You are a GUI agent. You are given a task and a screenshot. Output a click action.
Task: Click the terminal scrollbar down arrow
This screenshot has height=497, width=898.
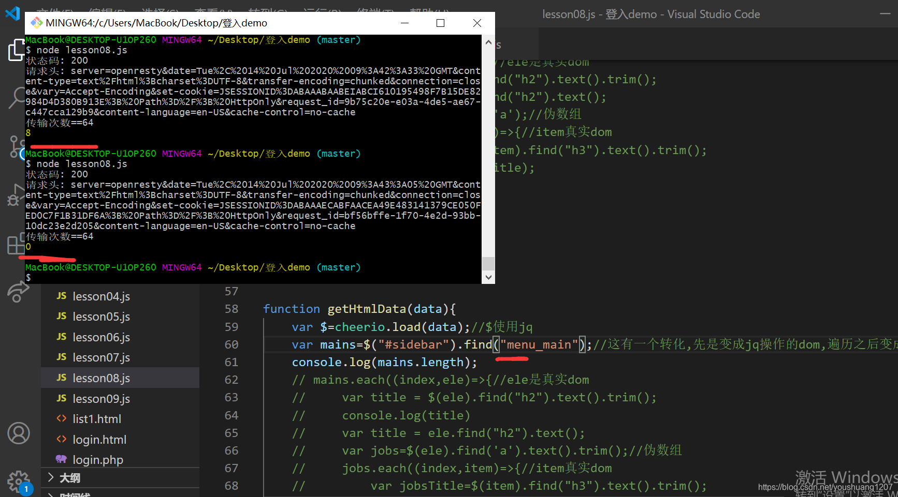(x=488, y=277)
